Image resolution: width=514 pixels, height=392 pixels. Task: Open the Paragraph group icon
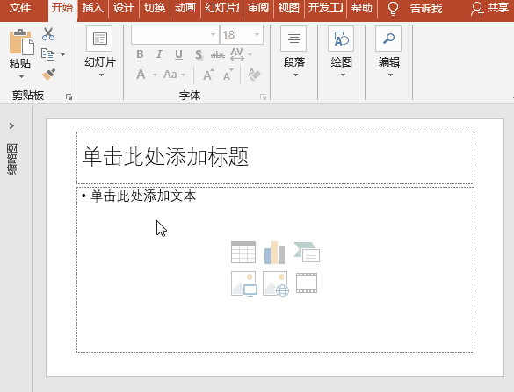(x=294, y=39)
